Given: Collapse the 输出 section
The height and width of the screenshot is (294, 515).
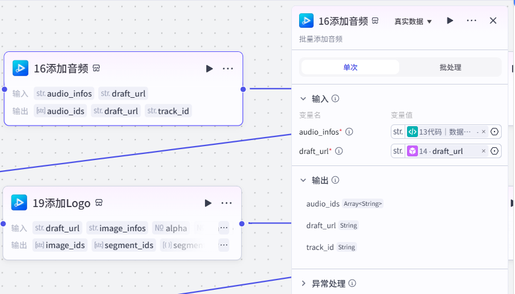Looking at the screenshot, I should pyautogui.click(x=303, y=181).
